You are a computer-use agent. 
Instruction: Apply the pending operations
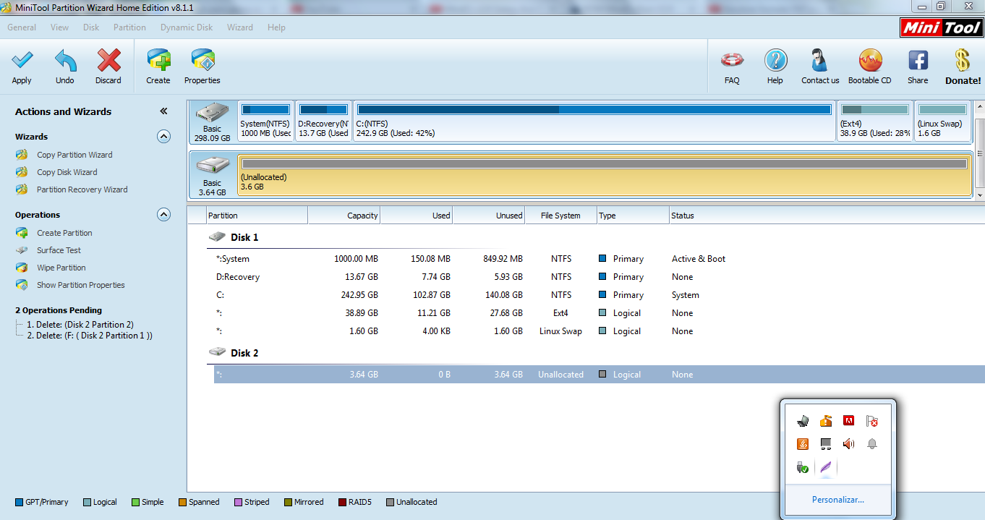(22, 67)
